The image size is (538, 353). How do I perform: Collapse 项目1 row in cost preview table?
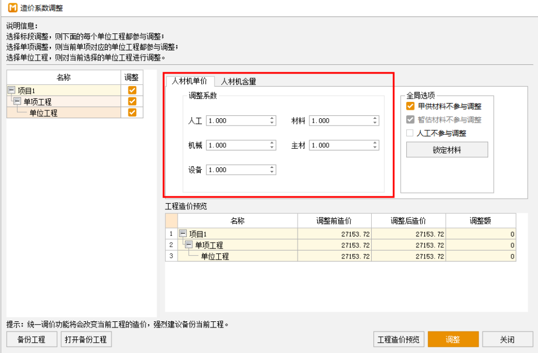tap(183, 234)
